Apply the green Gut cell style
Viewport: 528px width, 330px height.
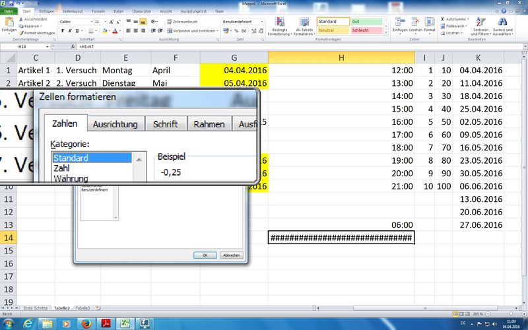[366, 21]
